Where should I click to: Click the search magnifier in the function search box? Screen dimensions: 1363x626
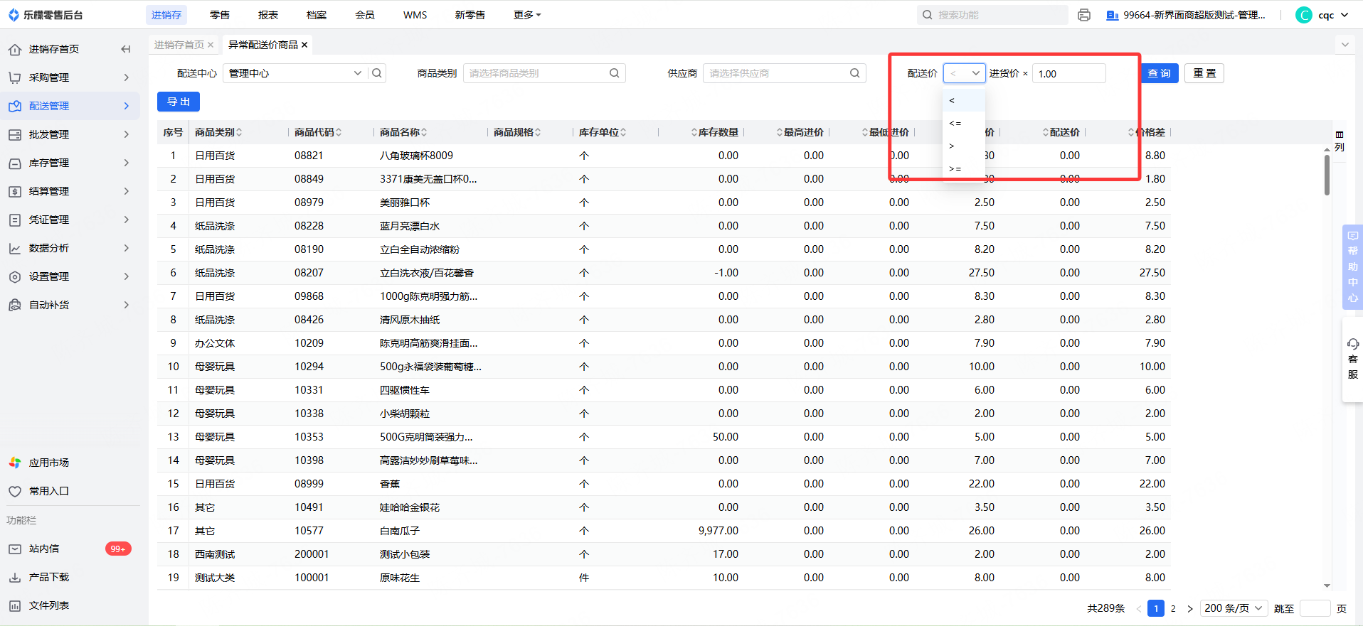click(x=928, y=15)
